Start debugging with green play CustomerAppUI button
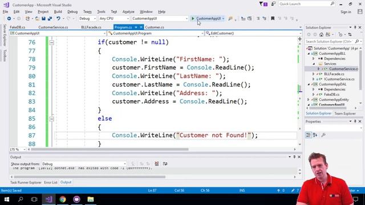The image size is (365, 205). tap(206, 18)
